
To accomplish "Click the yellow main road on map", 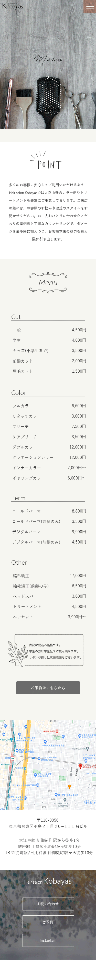I will [x=26, y=764].
